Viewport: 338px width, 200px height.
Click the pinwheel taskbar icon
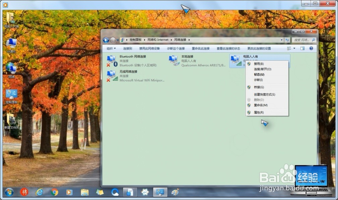145,192
